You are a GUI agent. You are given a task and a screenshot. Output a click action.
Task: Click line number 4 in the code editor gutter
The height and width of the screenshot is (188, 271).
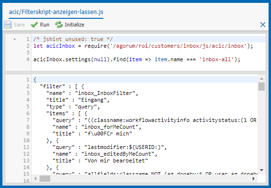coord(28,59)
